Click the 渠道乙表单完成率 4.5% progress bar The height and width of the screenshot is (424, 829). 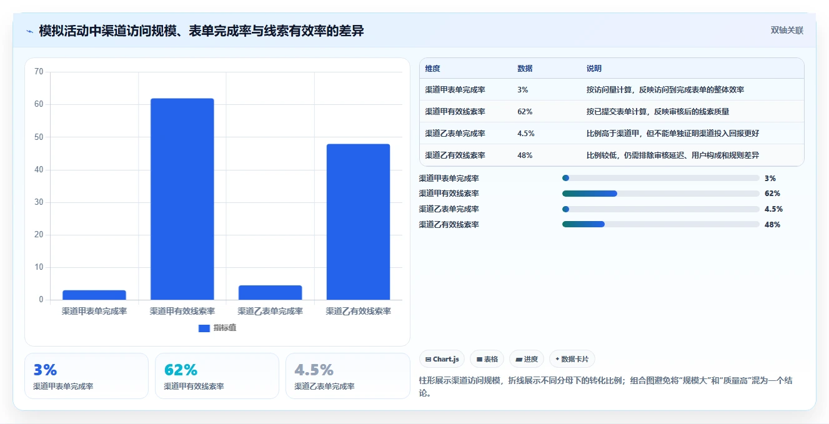[x=661, y=209]
